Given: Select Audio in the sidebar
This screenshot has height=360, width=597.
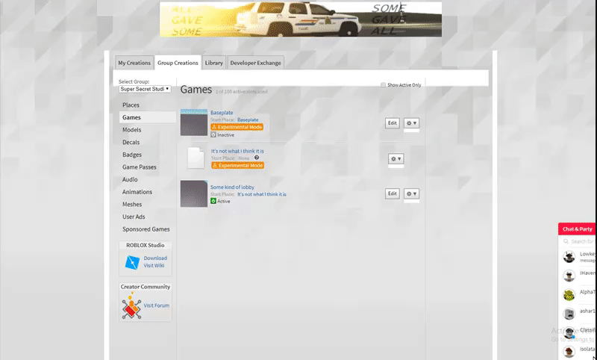Looking at the screenshot, I should (x=130, y=179).
